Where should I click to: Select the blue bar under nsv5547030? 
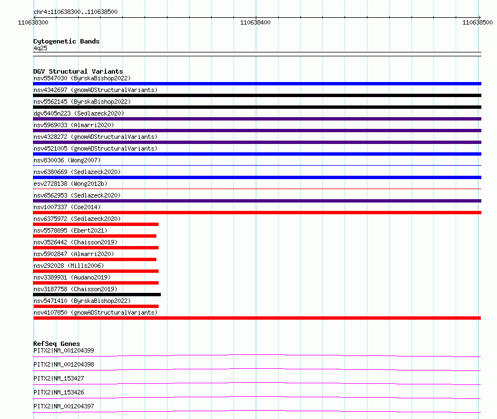(257, 84)
